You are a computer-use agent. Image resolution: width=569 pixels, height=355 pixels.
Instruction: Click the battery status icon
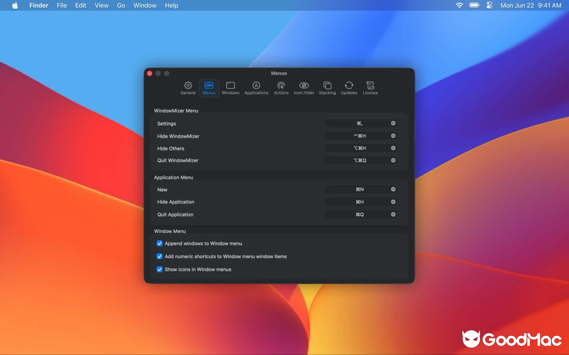click(474, 5)
